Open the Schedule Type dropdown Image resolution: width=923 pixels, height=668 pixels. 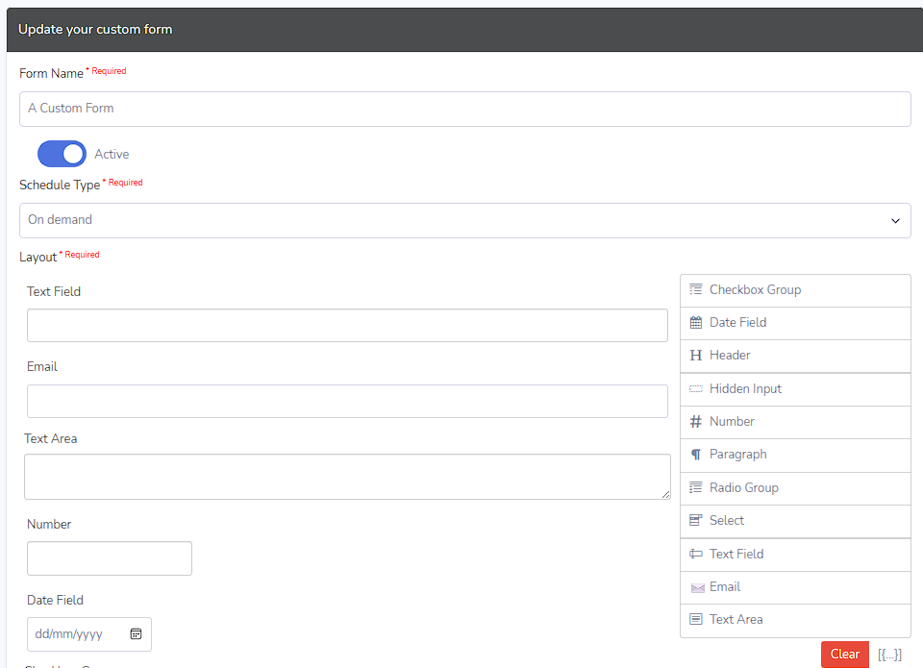(x=464, y=220)
